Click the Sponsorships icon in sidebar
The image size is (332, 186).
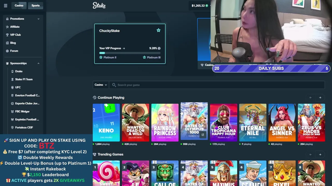pyautogui.click(x=7, y=63)
